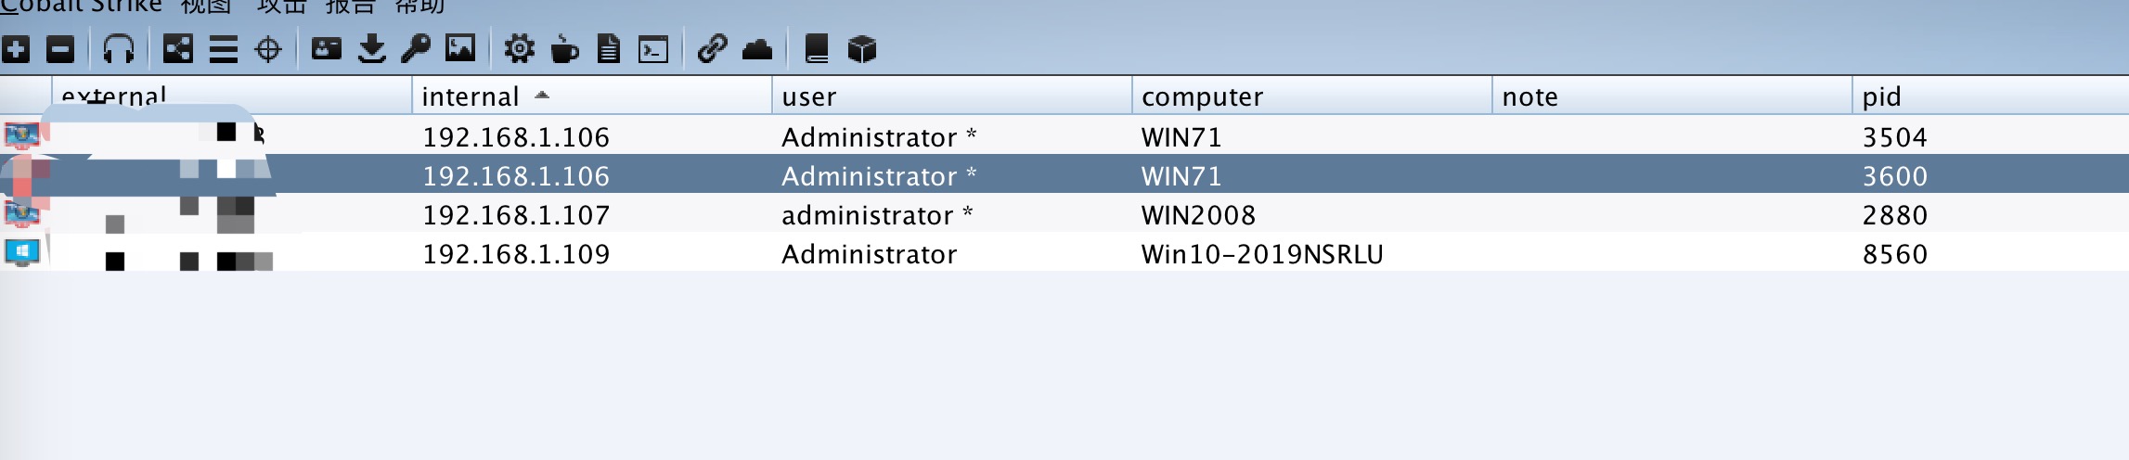
Task: Show session table with the list icon
Action: pyautogui.click(x=223, y=49)
